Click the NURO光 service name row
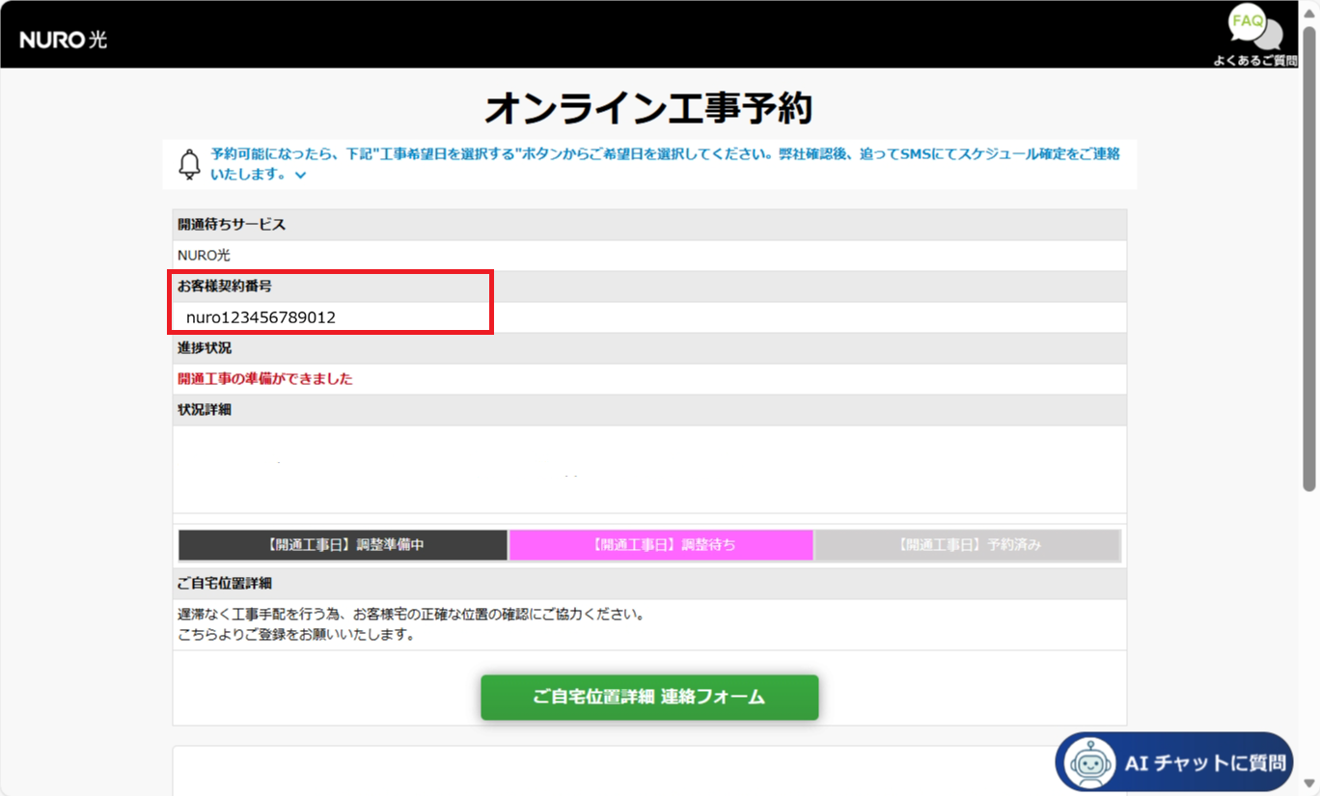Image resolution: width=1320 pixels, height=796 pixels. click(x=205, y=256)
